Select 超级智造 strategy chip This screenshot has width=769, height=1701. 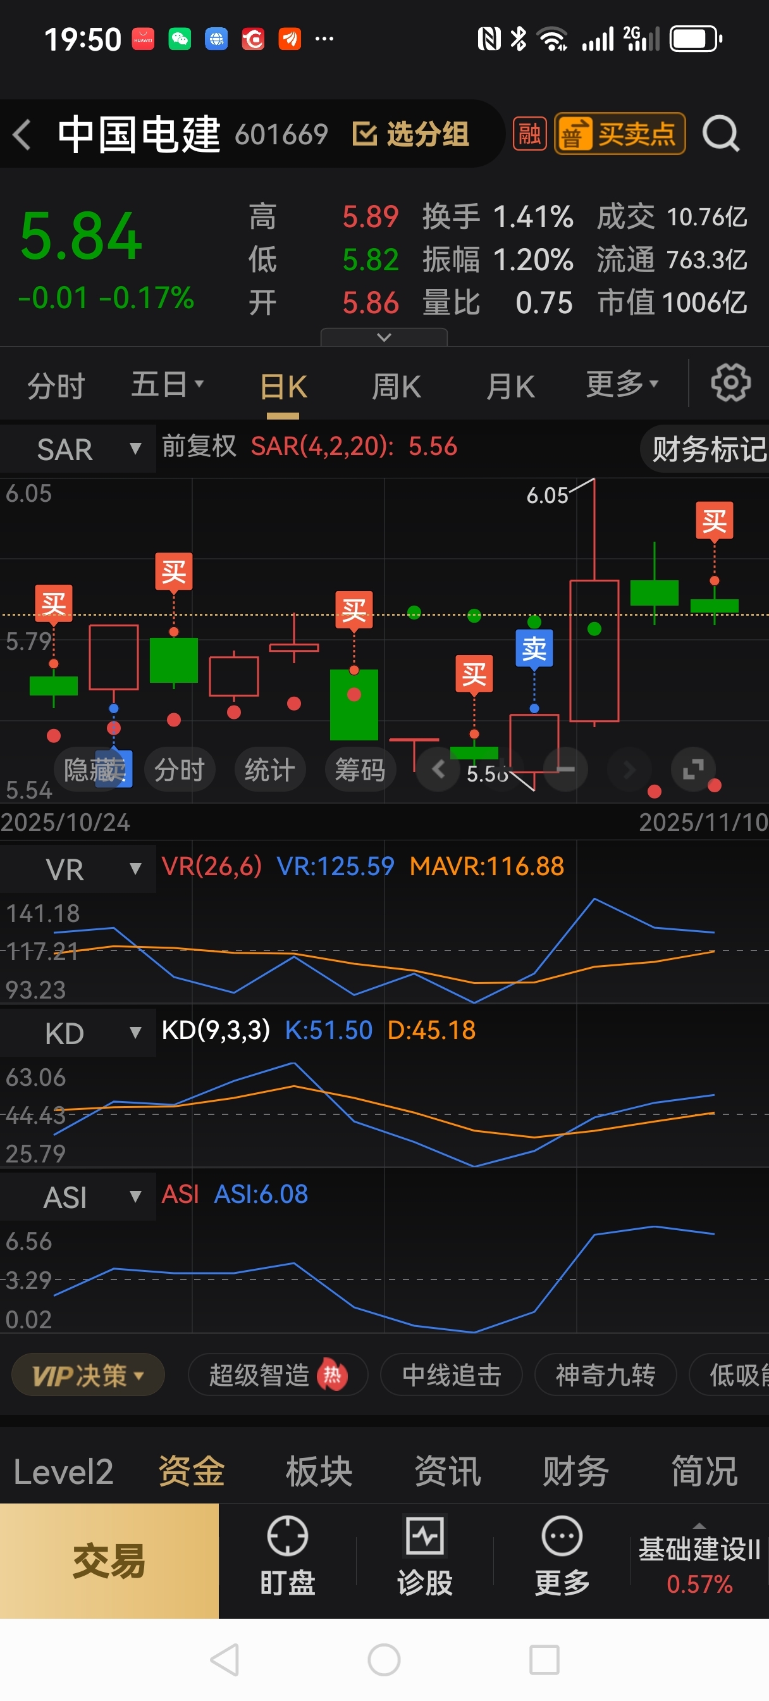point(277,1375)
